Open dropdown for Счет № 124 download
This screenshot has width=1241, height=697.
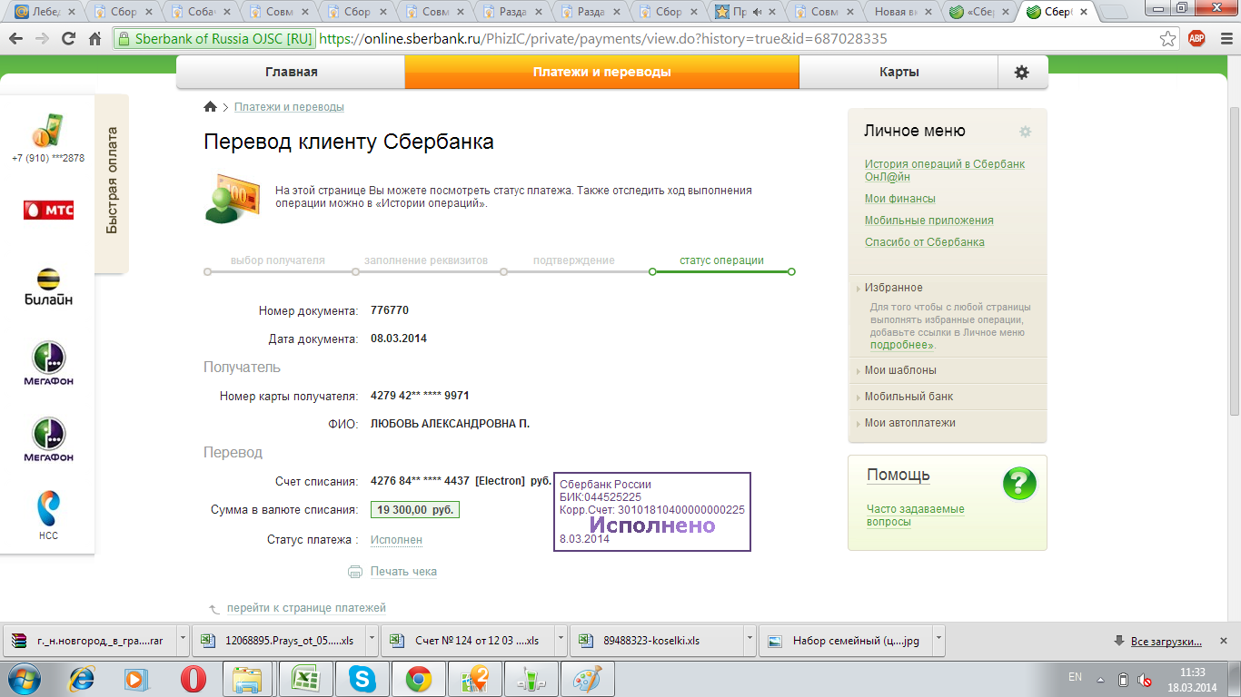pos(561,641)
